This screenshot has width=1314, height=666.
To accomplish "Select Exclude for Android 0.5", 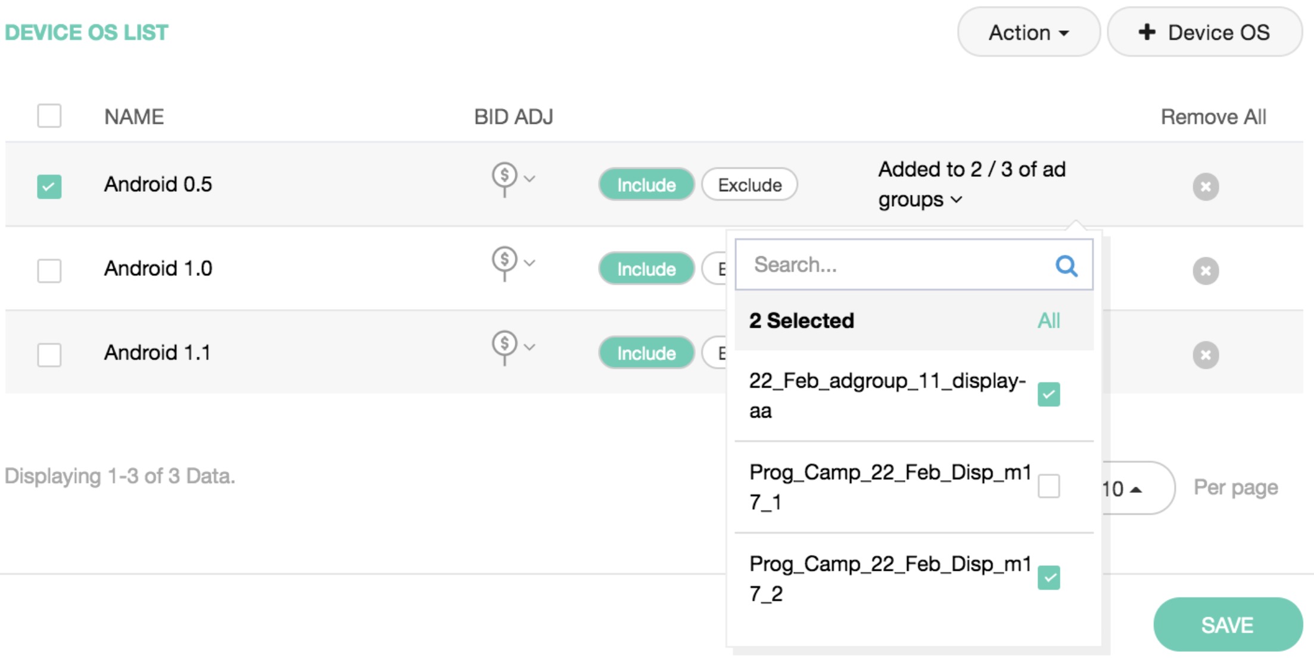I will [749, 185].
